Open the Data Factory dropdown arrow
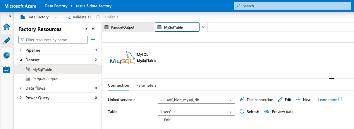 [x=56, y=17]
